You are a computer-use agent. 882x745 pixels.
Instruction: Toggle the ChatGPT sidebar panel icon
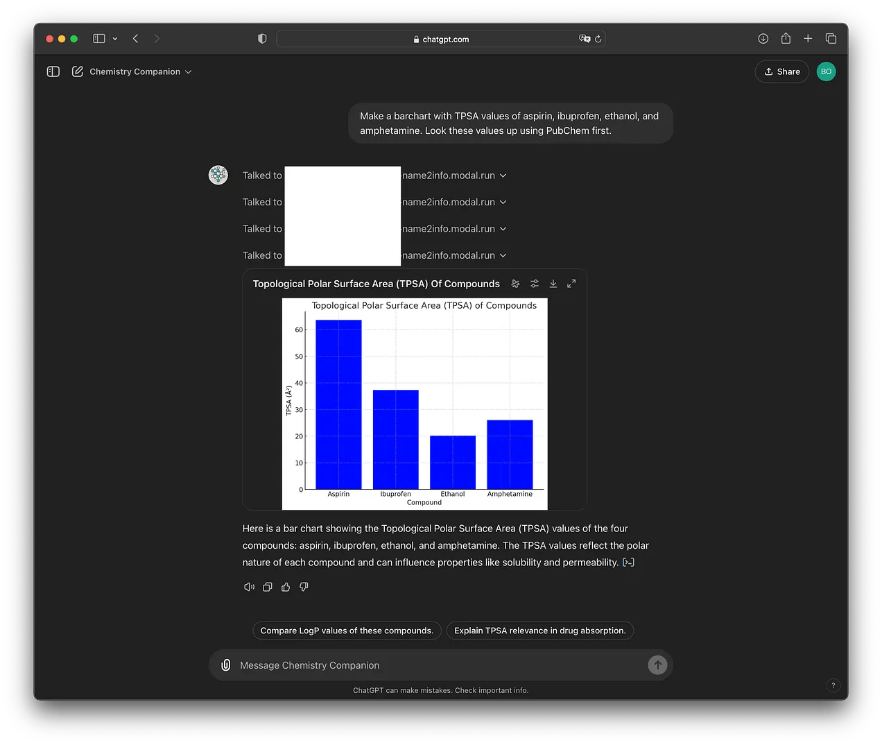pos(53,71)
